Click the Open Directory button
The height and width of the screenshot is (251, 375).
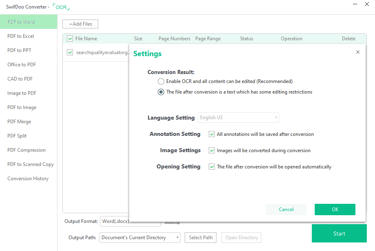click(241, 238)
